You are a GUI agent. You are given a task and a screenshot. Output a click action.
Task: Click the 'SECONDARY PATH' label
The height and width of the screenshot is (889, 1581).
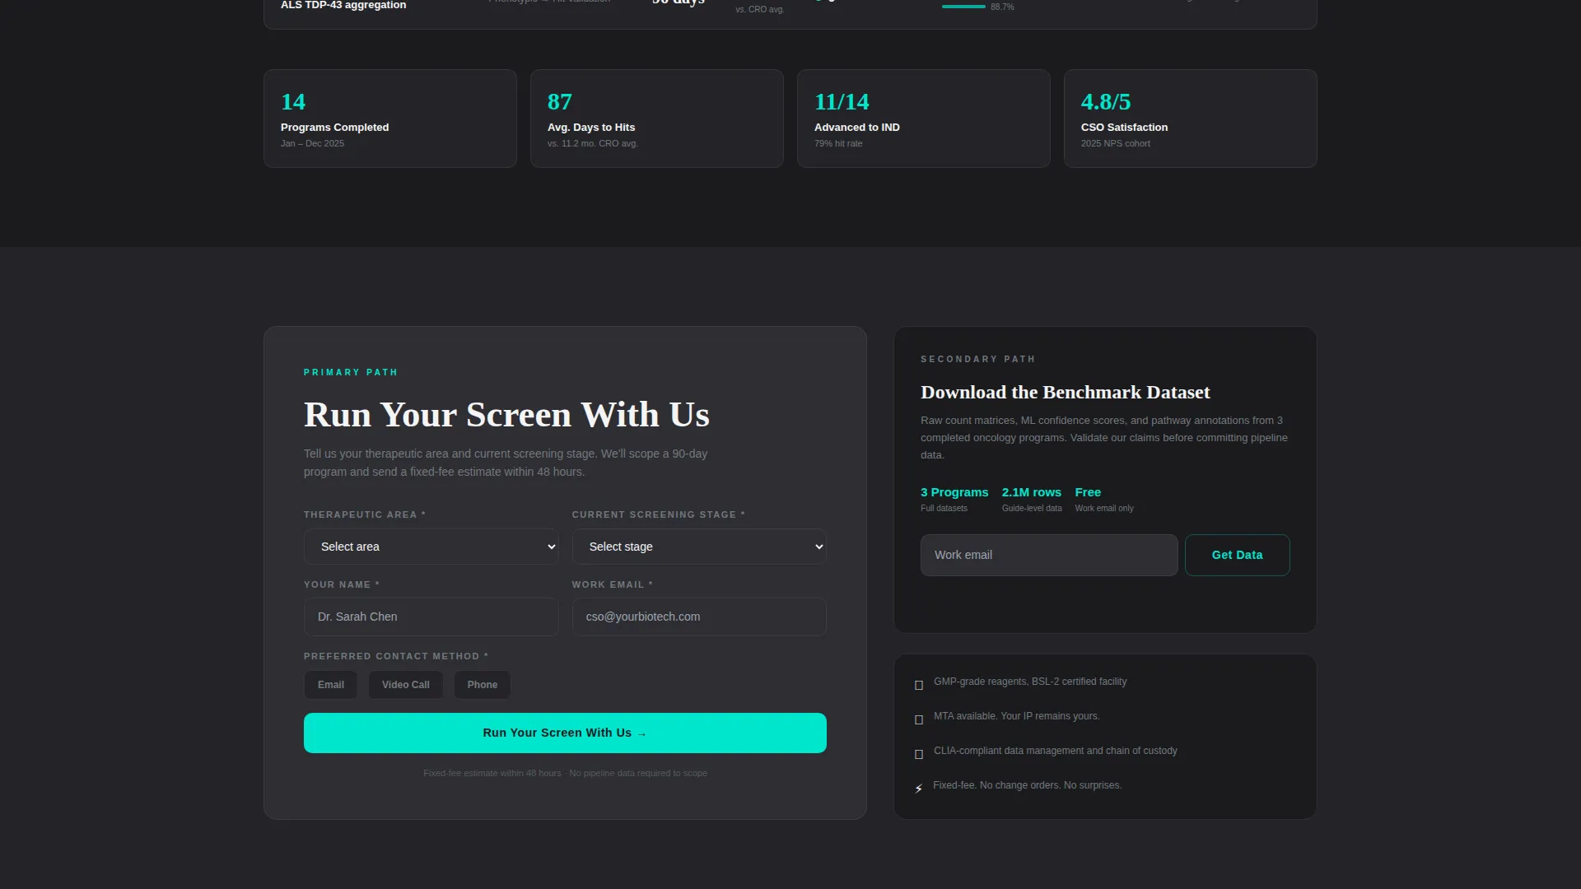coord(978,359)
